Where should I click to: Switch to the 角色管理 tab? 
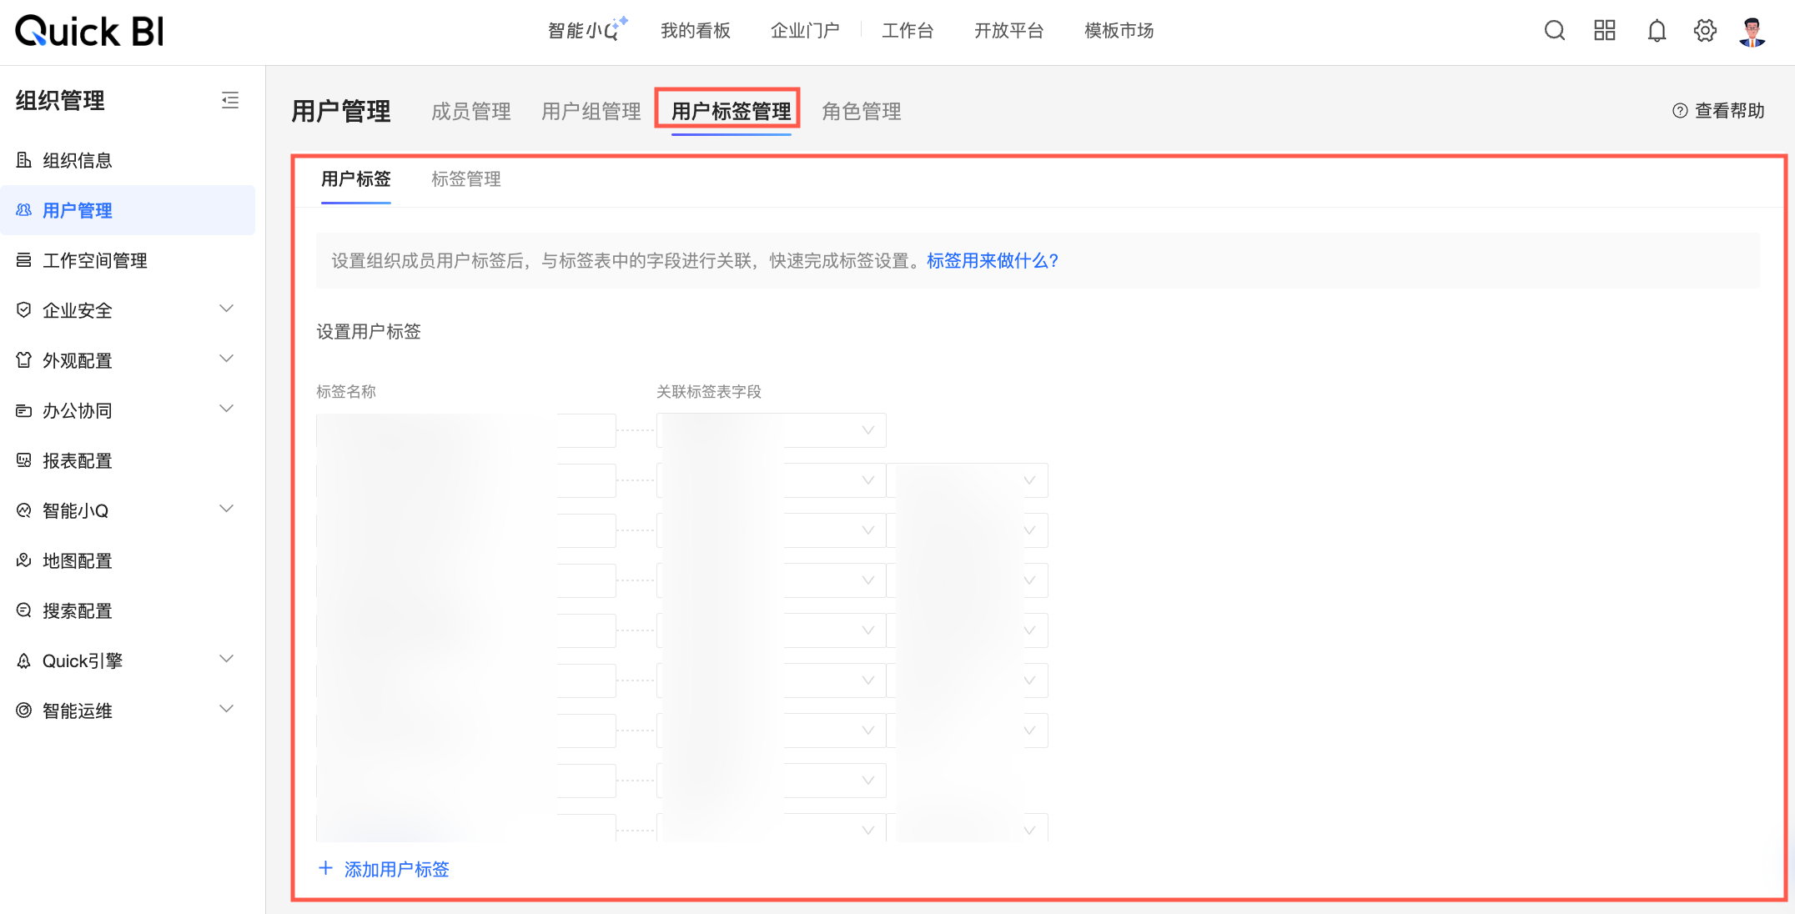pos(861,111)
